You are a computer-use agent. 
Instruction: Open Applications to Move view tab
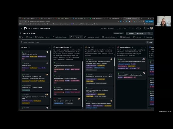[x=60, y=37]
